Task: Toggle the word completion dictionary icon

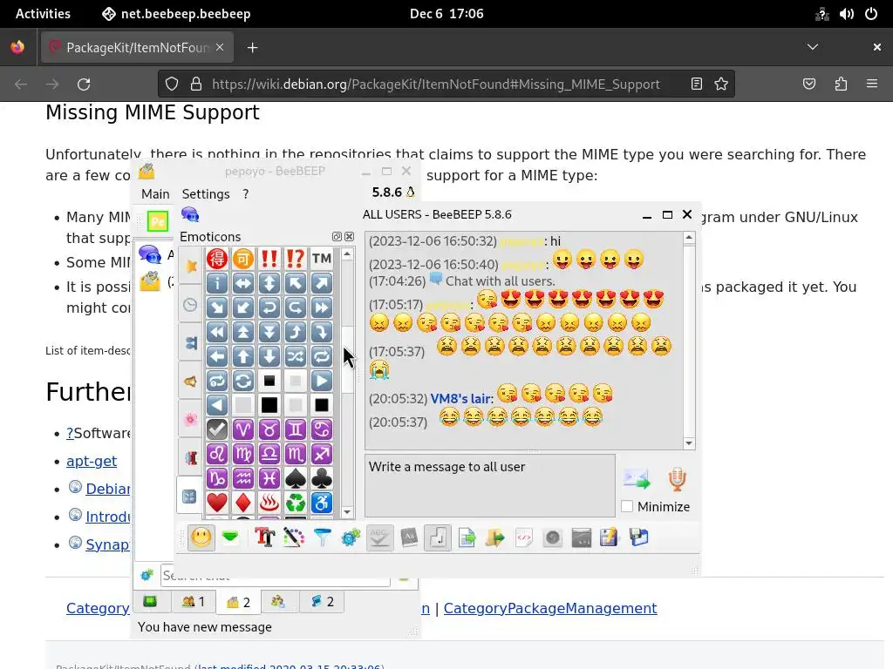Action: pos(409,537)
